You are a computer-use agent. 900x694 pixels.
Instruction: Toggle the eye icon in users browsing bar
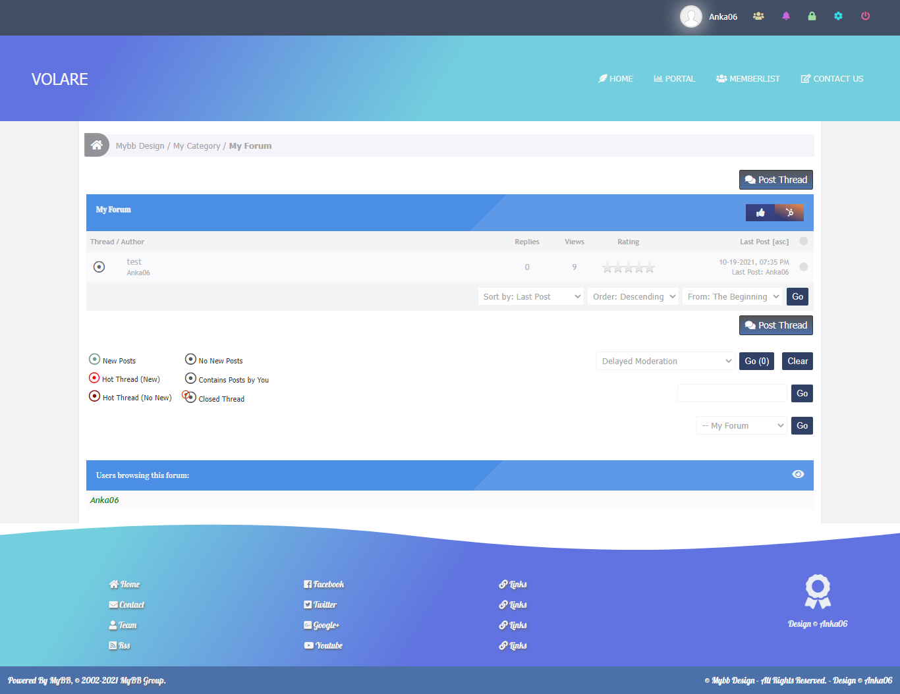pyautogui.click(x=798, y=475)
